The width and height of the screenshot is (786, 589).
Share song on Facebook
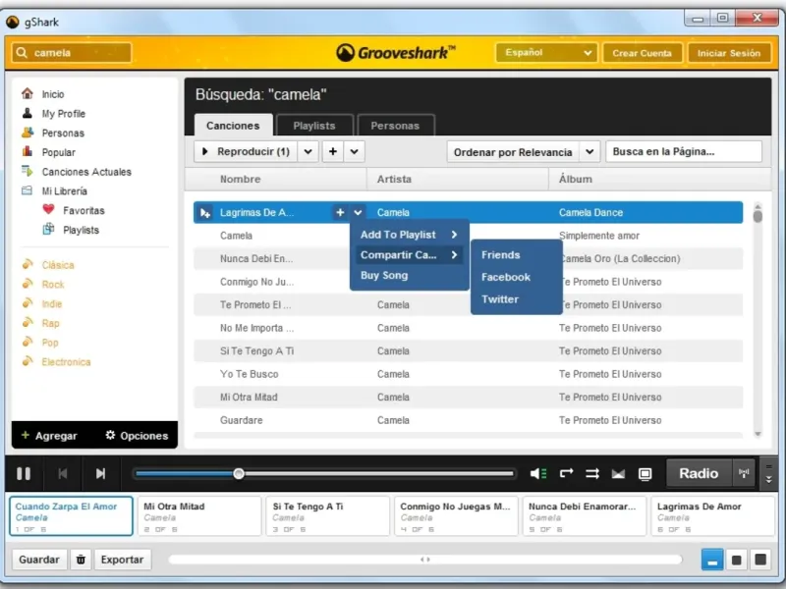pyautogui.click(x=506, y=277)
